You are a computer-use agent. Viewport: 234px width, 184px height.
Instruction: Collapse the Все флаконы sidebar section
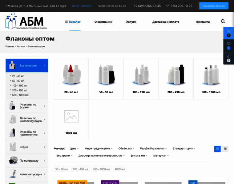[44, 66]
